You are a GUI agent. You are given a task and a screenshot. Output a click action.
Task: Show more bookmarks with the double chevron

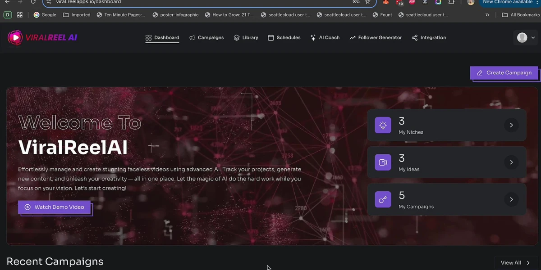[487, 15]
